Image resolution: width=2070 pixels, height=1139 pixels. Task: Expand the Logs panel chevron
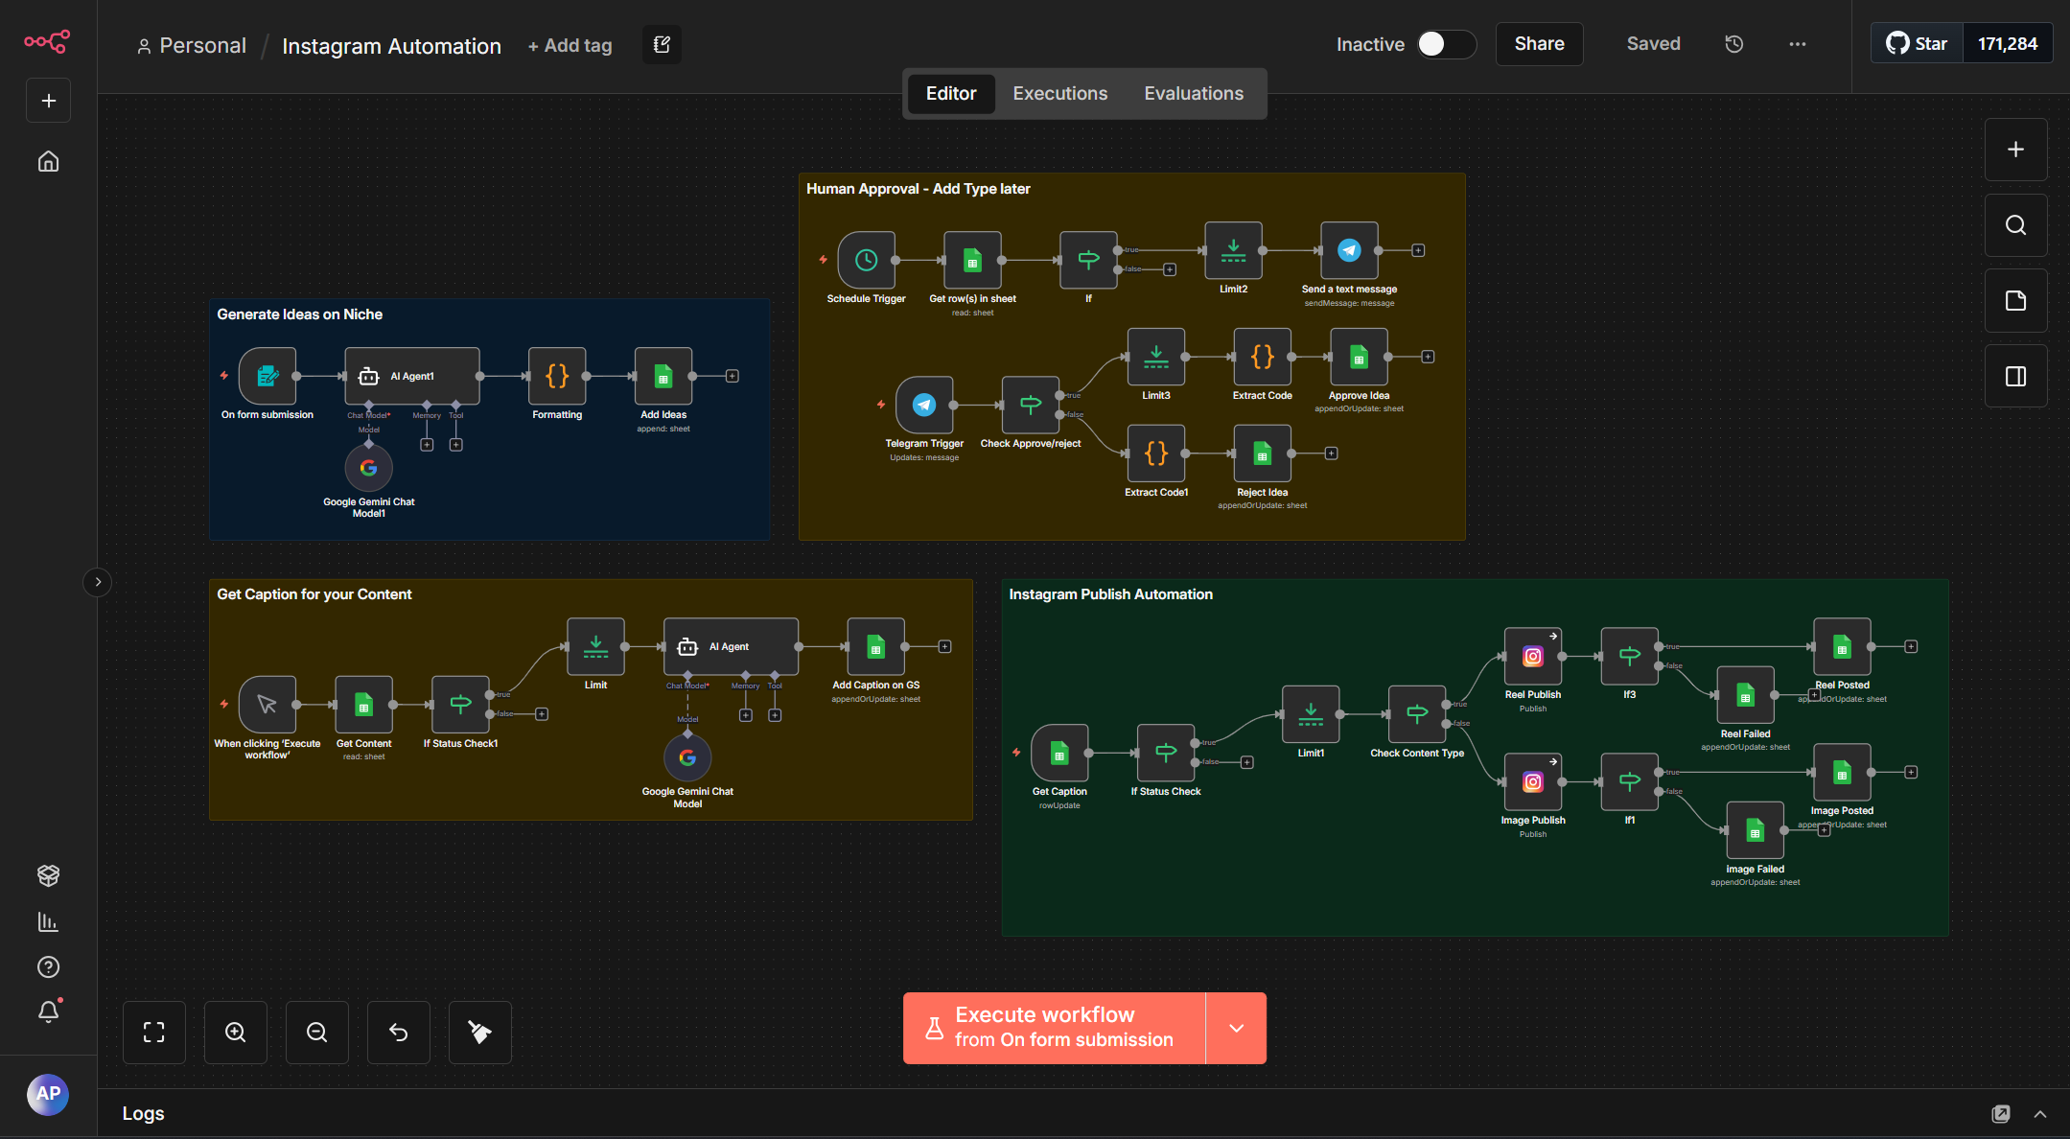(2040, 1114)
